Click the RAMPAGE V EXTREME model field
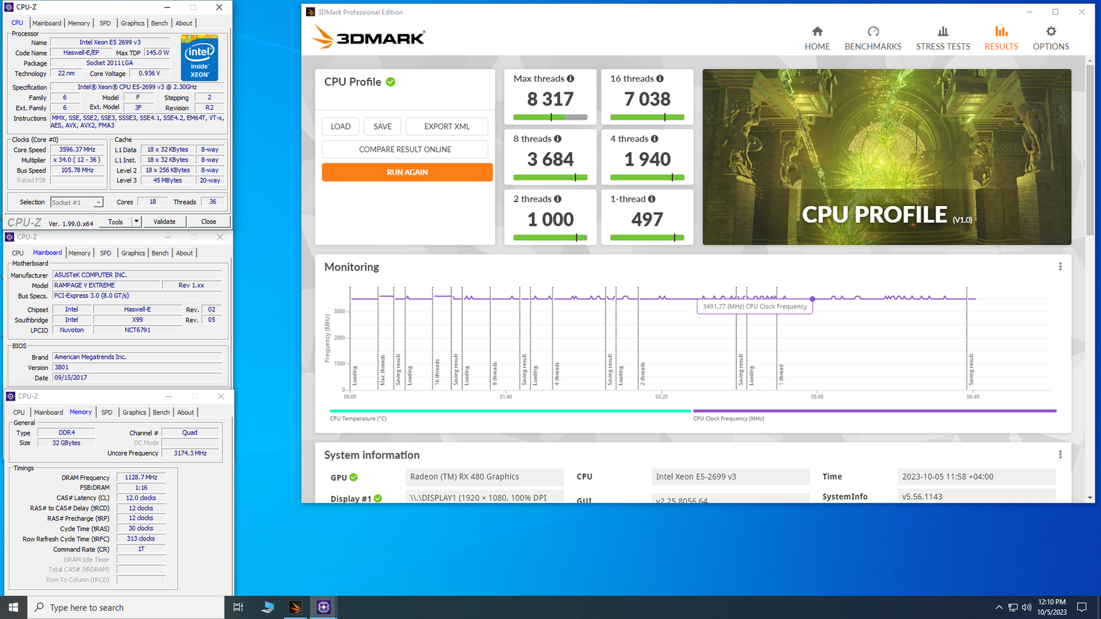Image resolution: width=1101 pixels, height=619 pixels. [x=107, y=285]
